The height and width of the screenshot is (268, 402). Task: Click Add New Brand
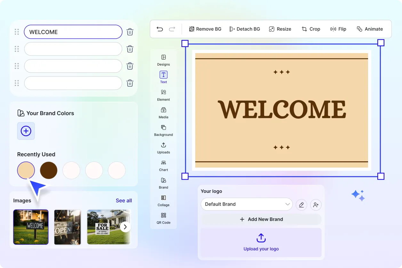pos(261,219)
